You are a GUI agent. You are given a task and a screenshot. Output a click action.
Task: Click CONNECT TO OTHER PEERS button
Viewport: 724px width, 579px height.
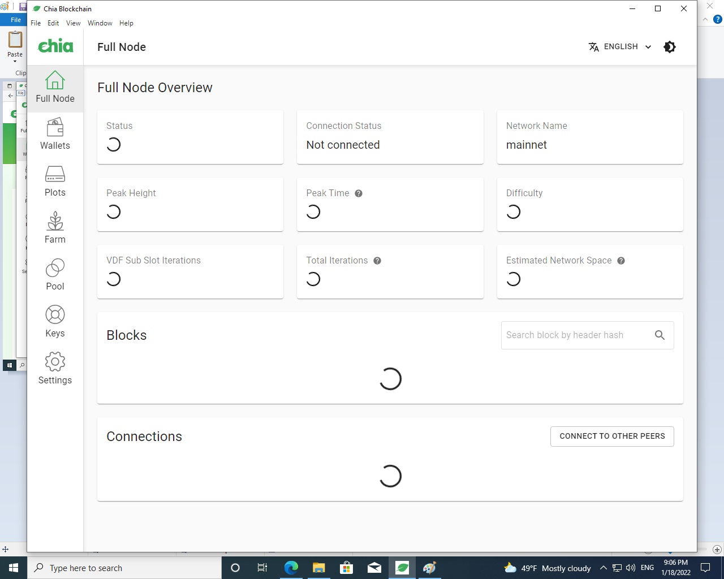(612, 437)
